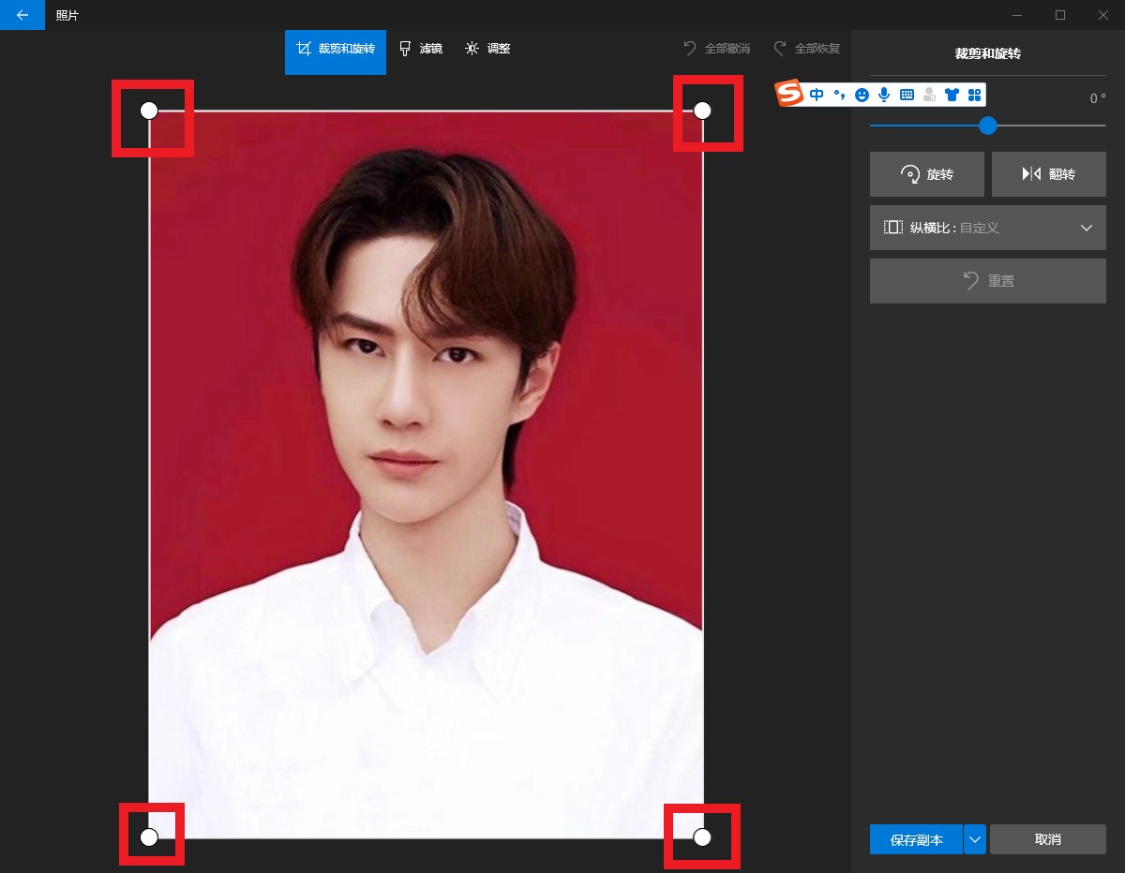Click 全部撤消 undo all

(716, 49)
